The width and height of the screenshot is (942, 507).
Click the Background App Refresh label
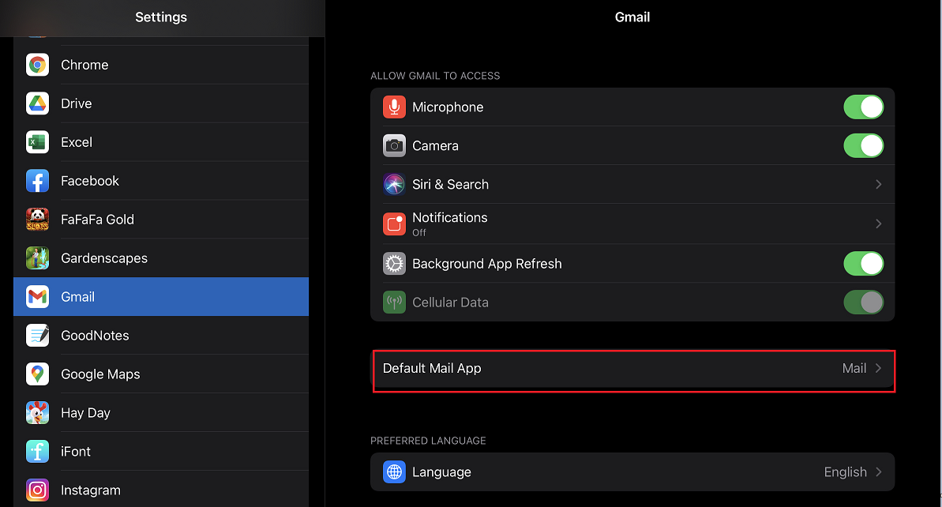click(x=486, y=265)
